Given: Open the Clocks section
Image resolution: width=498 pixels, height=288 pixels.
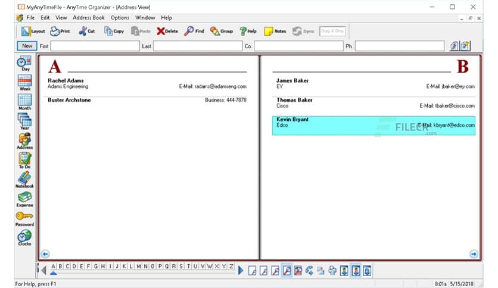Looking at the screenshot, I should point(25,238).
